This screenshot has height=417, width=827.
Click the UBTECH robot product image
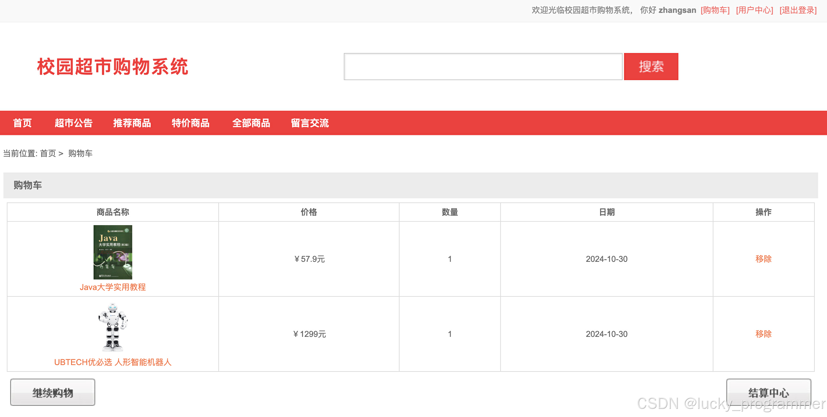(x=113, y=327)
